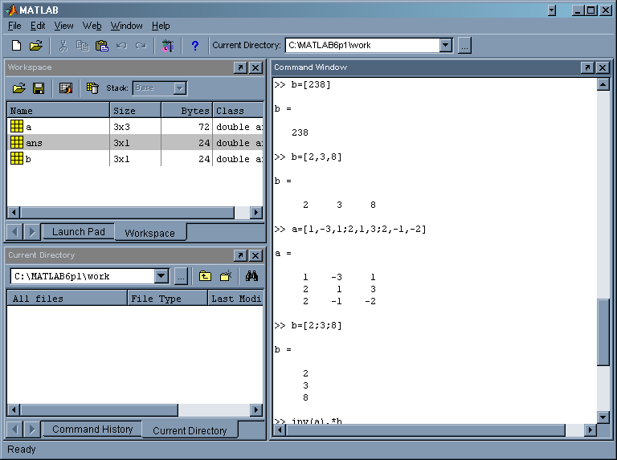Screen dimensions: 617x460
Task: Expand the toolbar Current Directory dropdown
Action: [x=445, y=45]
